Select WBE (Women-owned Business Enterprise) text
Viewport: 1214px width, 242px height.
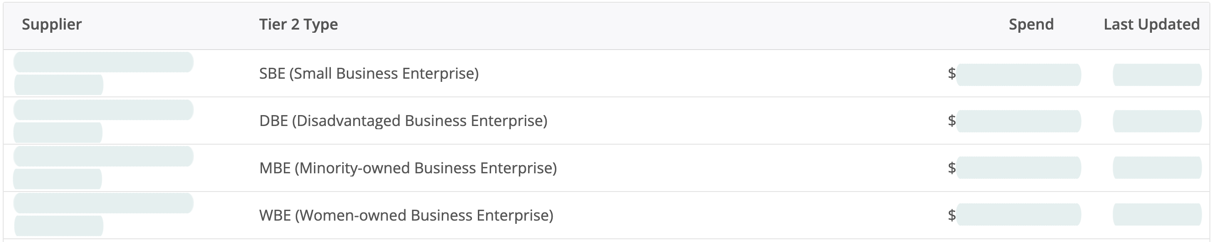406,215
